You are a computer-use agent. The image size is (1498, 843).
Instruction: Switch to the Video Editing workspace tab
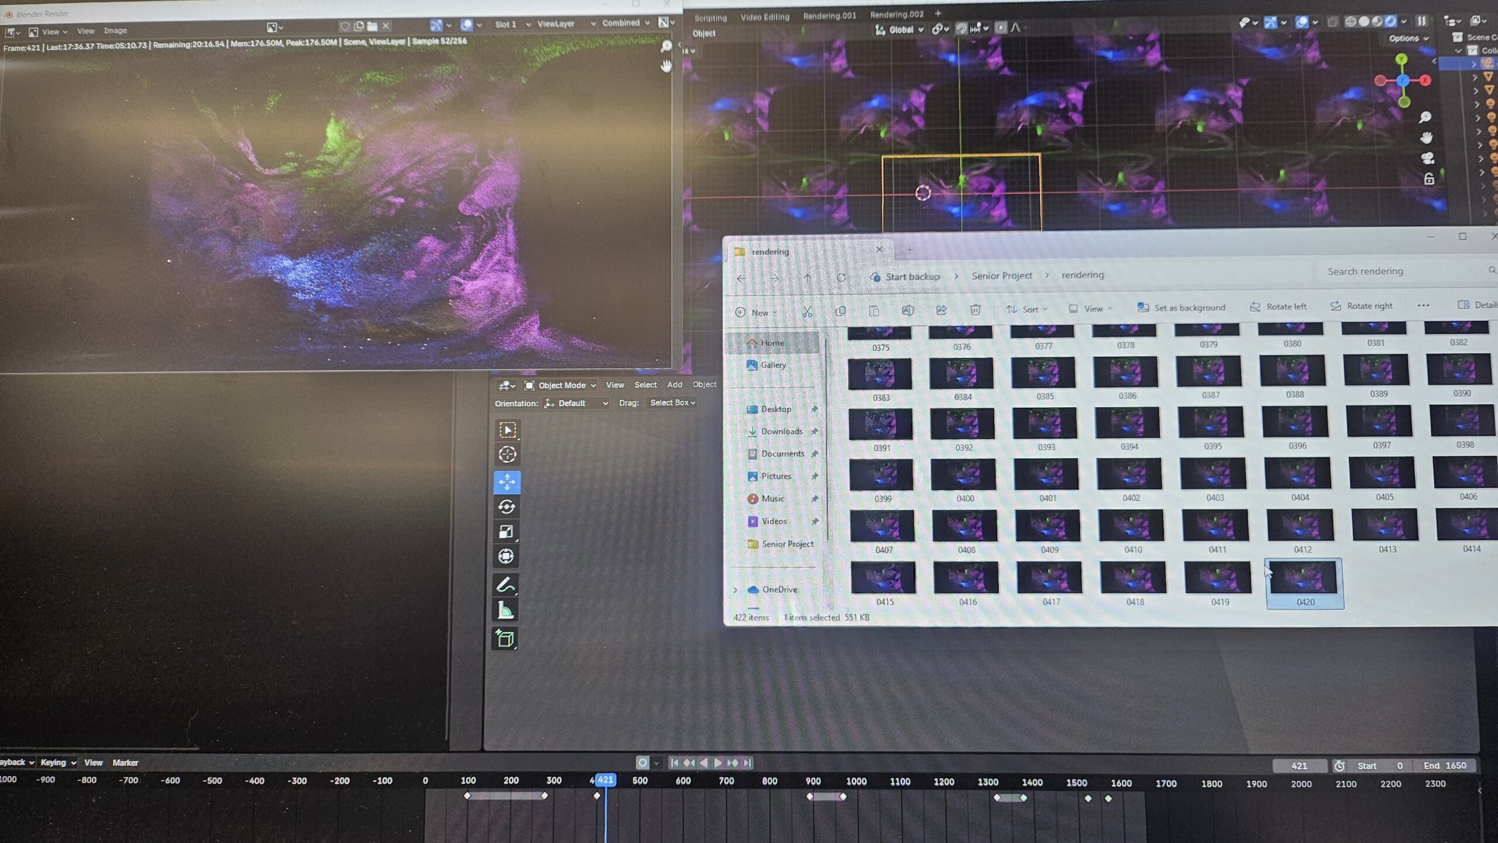(x=765, y=17)
